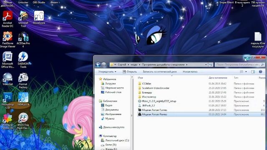The image size is (267, 150).
Task: Select VideoGet desktop icon
Action: click(x=8, y=79)
